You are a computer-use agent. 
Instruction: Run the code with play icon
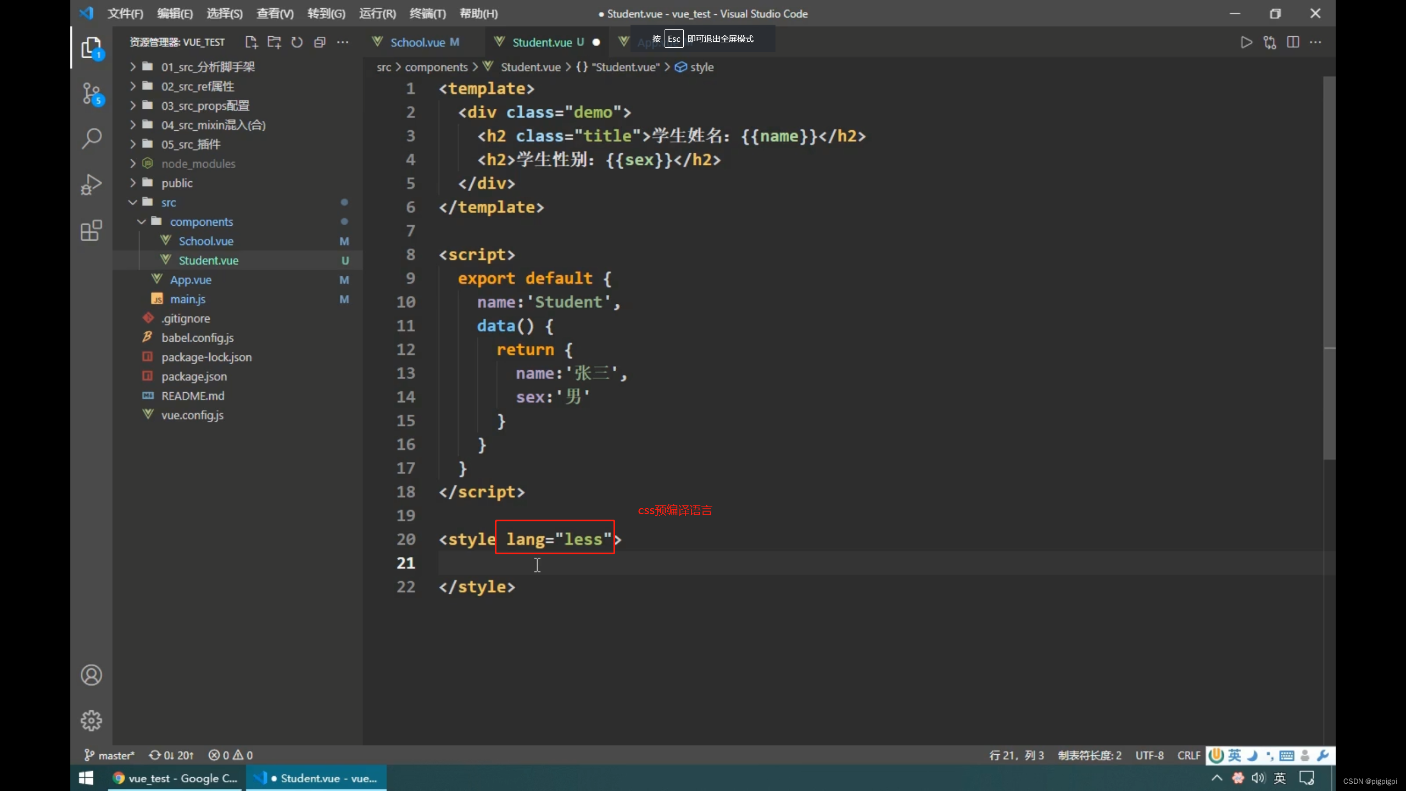coord(1247,42)
